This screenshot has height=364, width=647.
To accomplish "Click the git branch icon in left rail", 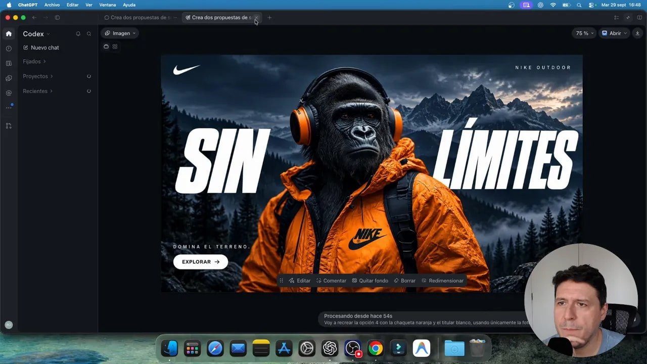I will click(x=9, y=125).
